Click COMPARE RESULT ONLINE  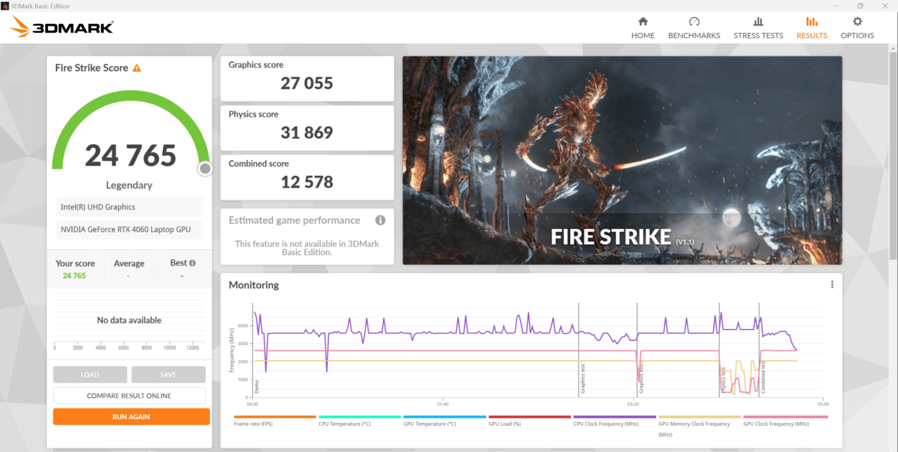click(x=129, y=396)
